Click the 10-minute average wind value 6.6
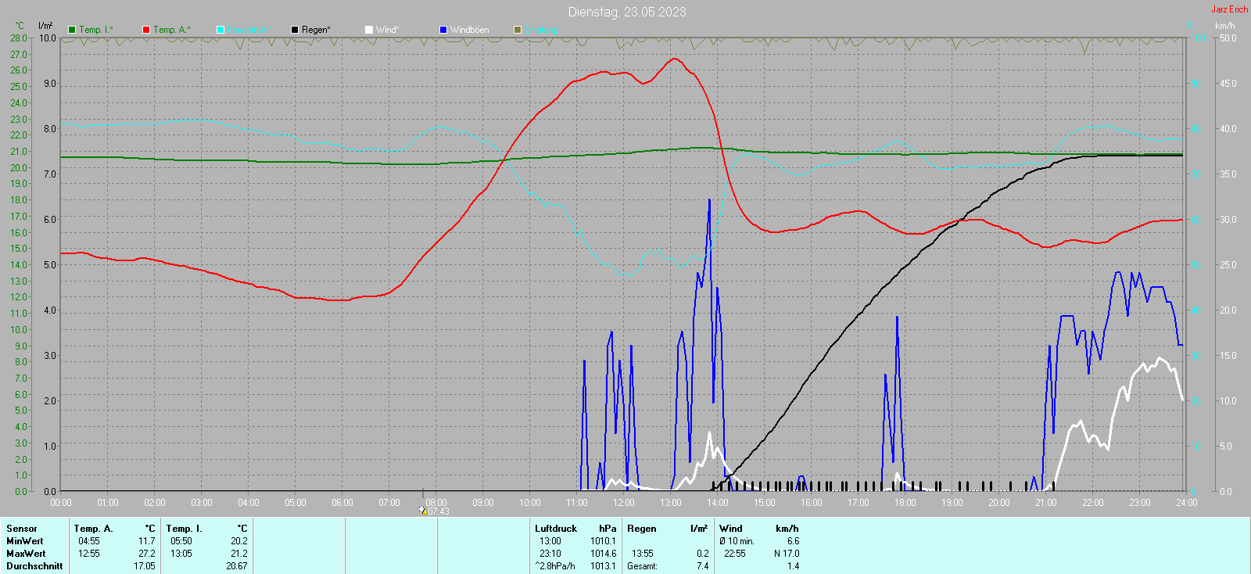This screenshot has height=574, width=1251. (x=794, y=541)
